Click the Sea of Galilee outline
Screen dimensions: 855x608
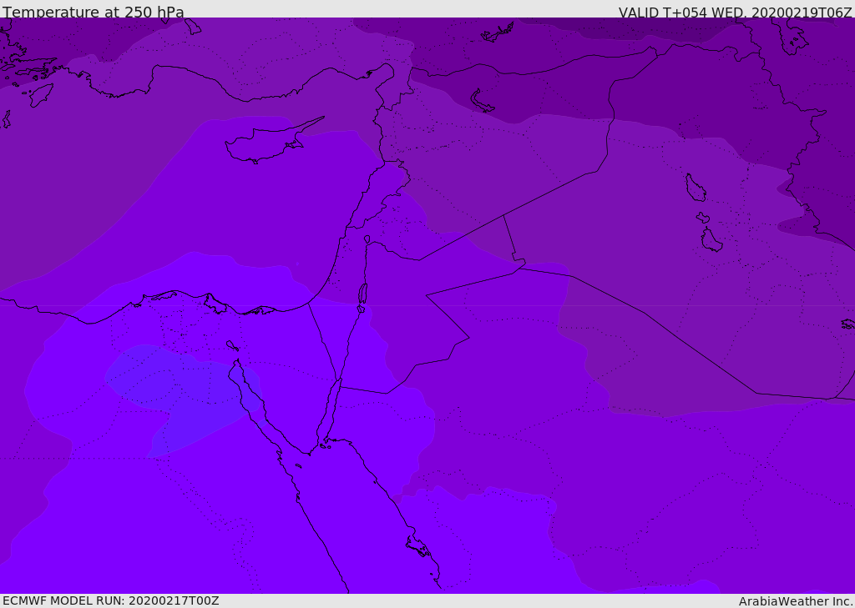coord(367,239)
